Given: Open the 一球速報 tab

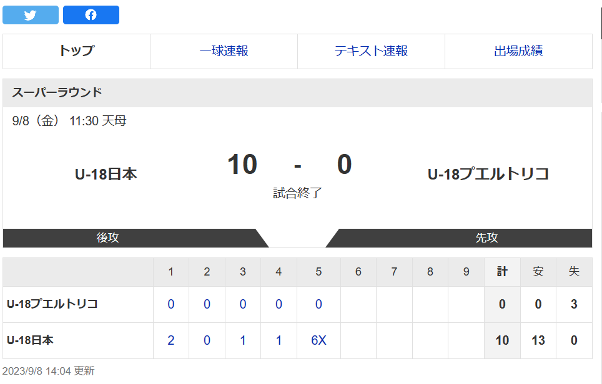Looking at the screenshot, I should tap(224, 51).
